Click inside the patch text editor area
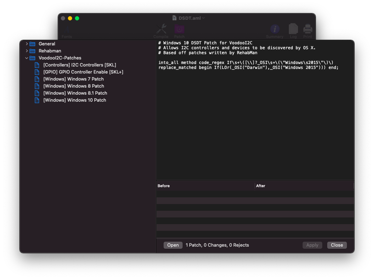The image size is (374, 279). point(255,123)
